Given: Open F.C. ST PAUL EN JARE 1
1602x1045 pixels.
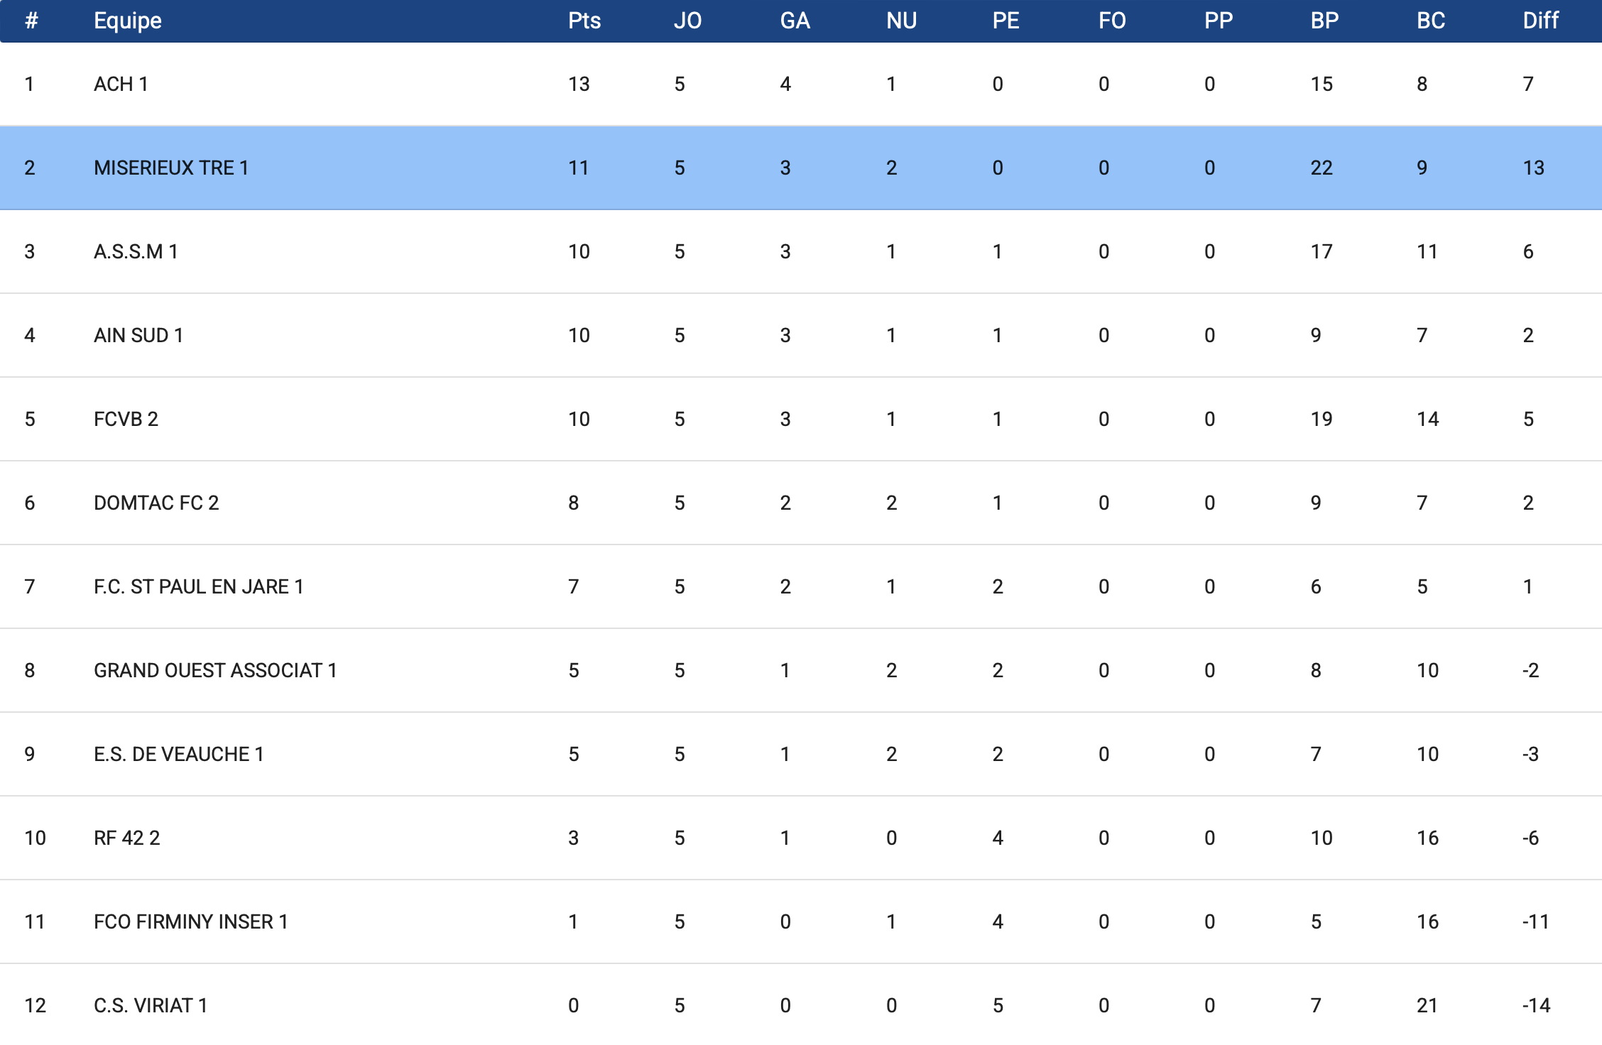Looking at the screenshot, I should point(198,587).
